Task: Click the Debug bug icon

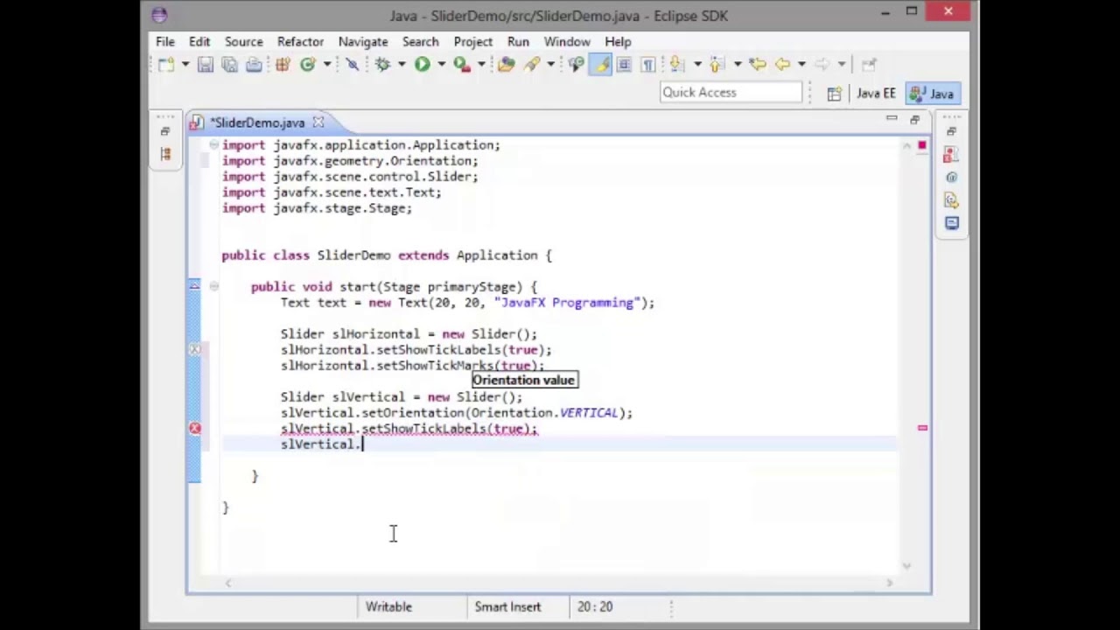Action: pos(382,64)
